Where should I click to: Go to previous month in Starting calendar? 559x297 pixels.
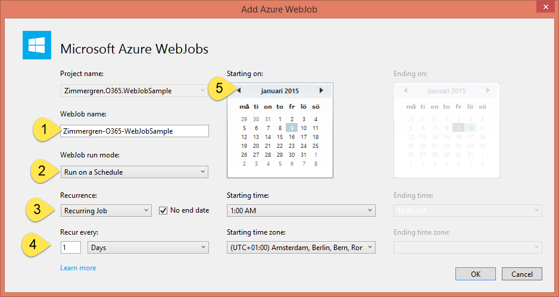click(x=239, y=91)
